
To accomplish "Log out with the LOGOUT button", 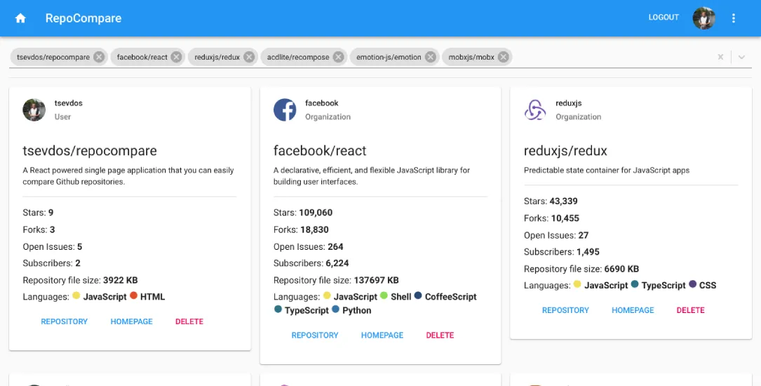I will 664,18.
